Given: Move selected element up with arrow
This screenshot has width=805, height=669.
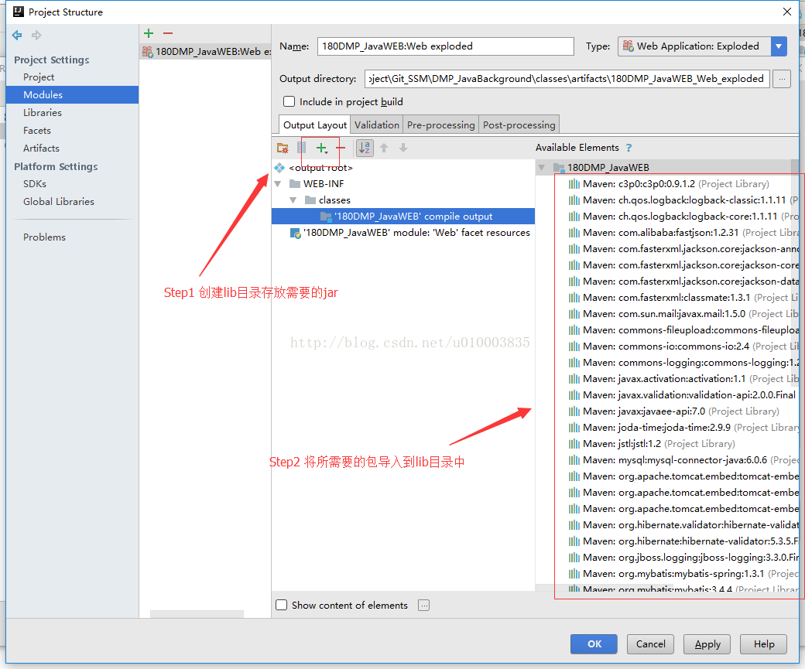Looking at the screenshot, I should pos(384,148).
